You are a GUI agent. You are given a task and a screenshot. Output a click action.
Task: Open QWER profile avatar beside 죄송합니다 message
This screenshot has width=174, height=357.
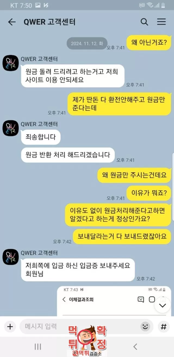(11, 128)
